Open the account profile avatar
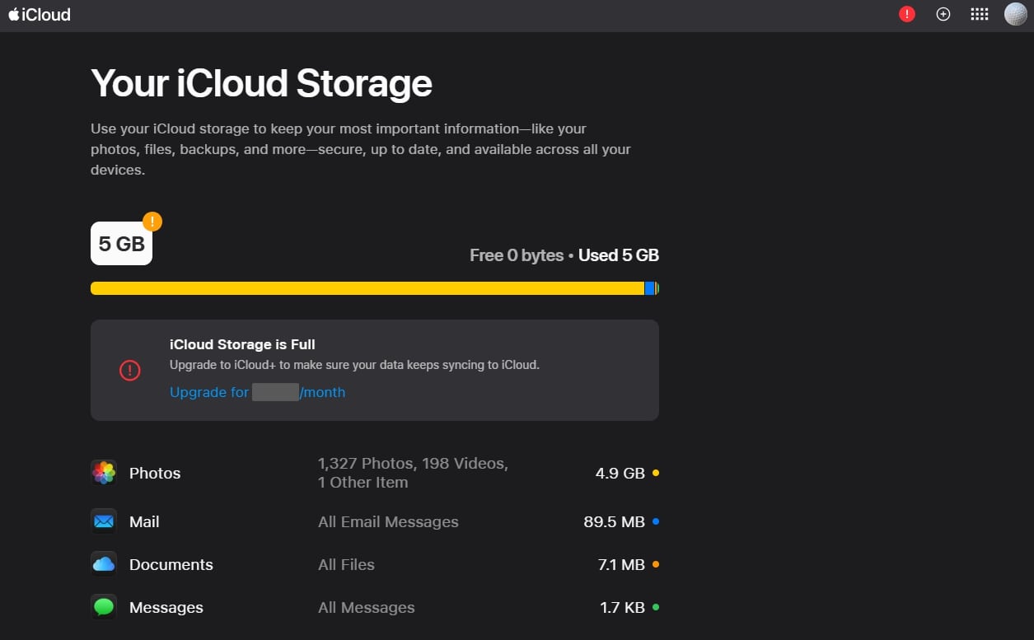 1016,14
